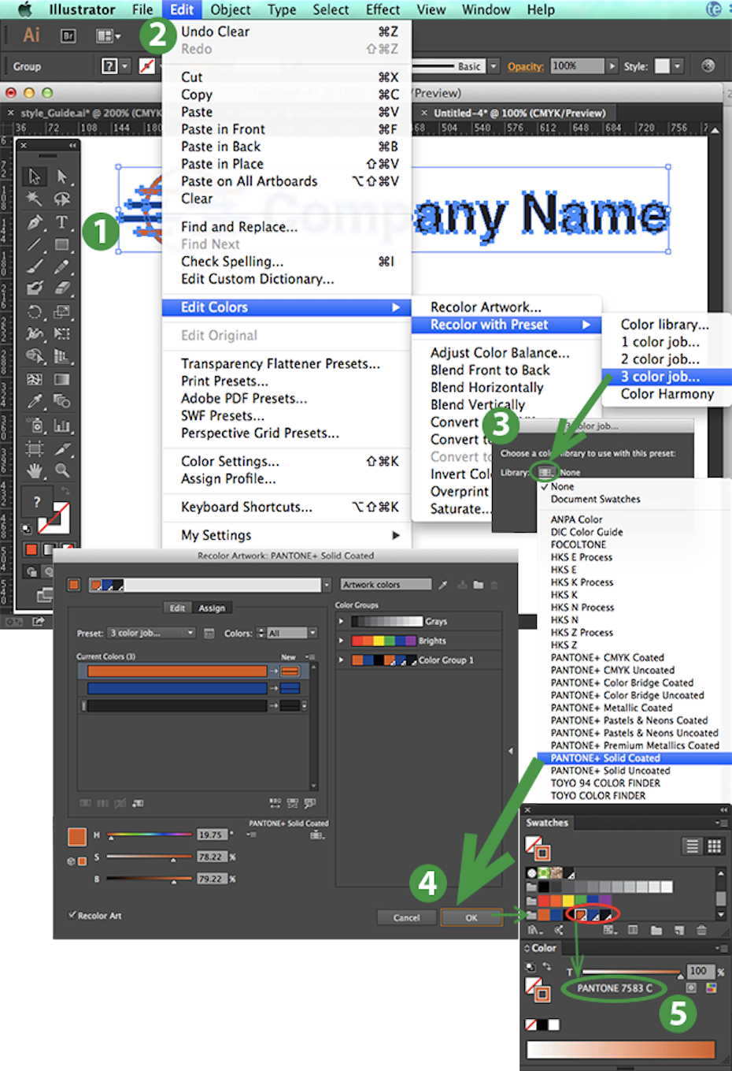Image resolution: width=732 pixels, height=1071 pixels.
Task: Select the checked None library option
Action: pos(562,486)
